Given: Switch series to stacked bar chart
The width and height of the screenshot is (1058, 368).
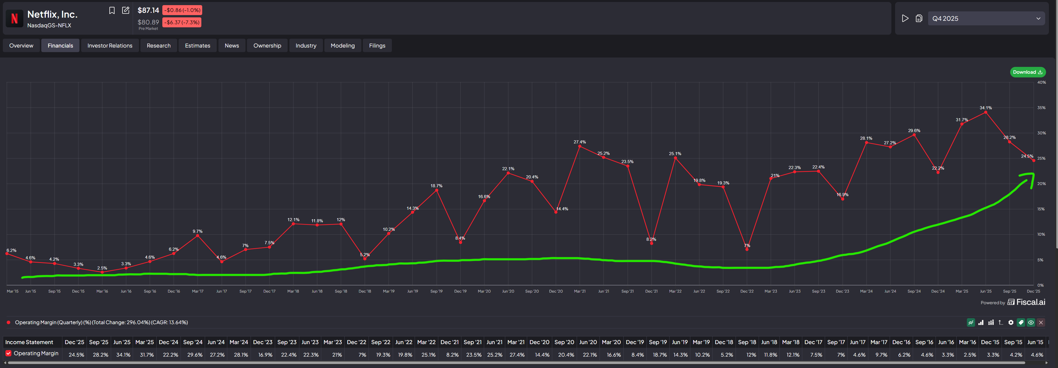Looking at the screenshot, I should [x=991, y=322].
